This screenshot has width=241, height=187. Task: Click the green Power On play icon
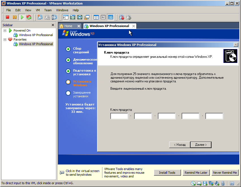[22, 17]
